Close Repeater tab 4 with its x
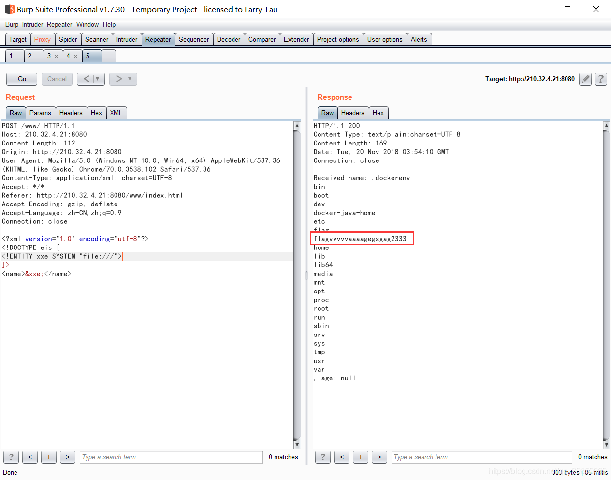The width and height of the screenshot is (611, 480). [x=76, y=56]
